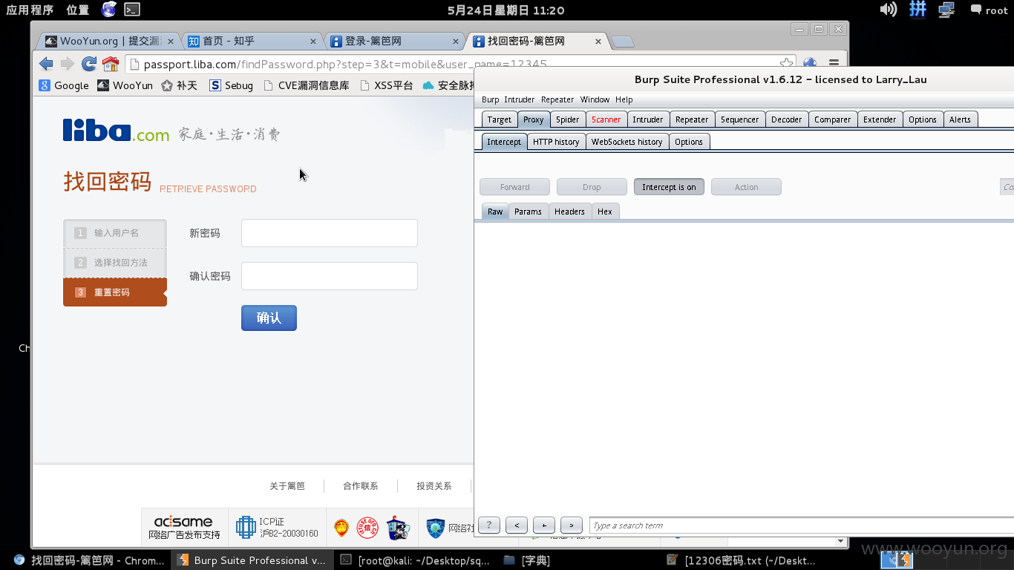The width and height of the screenshot is (1014, 570).
Task: Open the Window menu in Burp
Action: click(595, 99)
